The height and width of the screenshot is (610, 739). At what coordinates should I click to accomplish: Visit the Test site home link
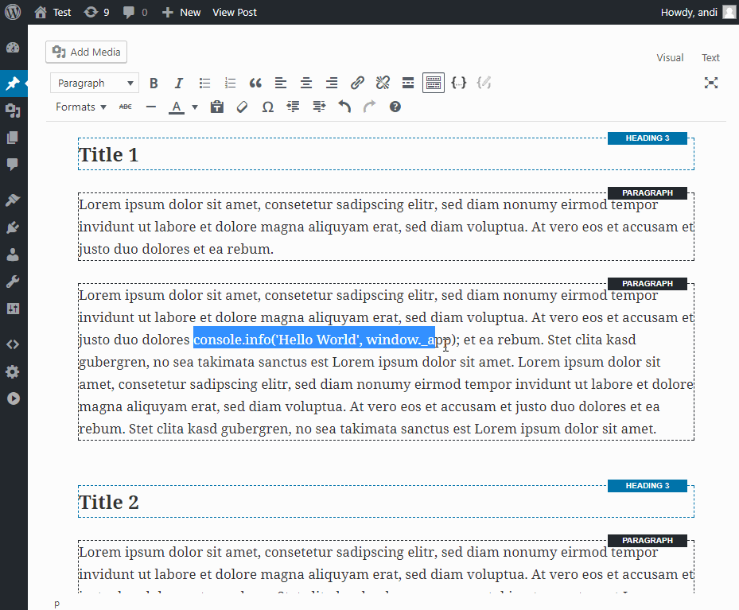coord(53,12)
